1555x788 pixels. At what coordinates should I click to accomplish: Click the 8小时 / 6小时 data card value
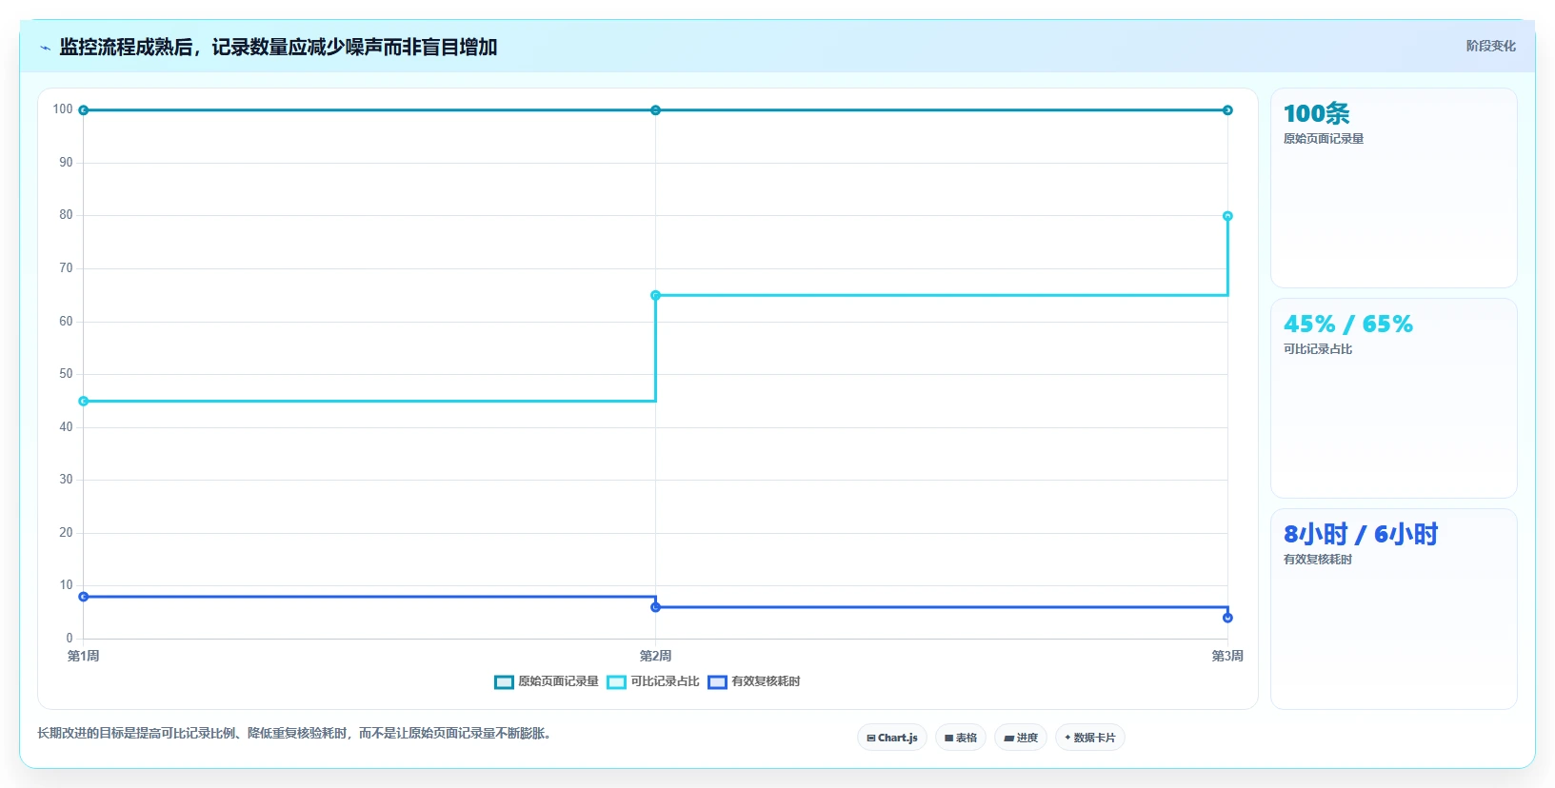click(1360, 534)
